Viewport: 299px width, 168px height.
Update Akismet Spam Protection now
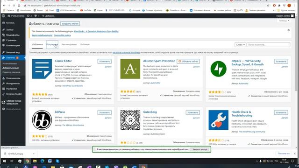pos(188,61)
